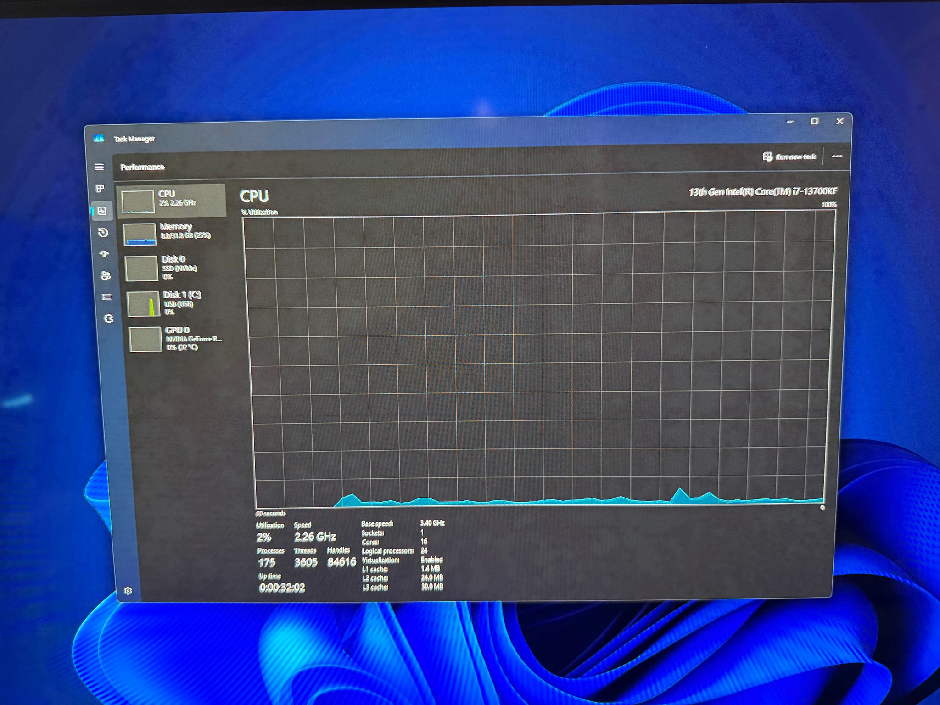Screen dimensions: 940x705
Task: Select the Performance page icon in sidebar
Action: 102,211
